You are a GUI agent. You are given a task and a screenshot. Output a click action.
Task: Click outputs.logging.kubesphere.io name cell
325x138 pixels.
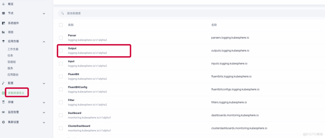pyautogui.click(x=230, y=50)
